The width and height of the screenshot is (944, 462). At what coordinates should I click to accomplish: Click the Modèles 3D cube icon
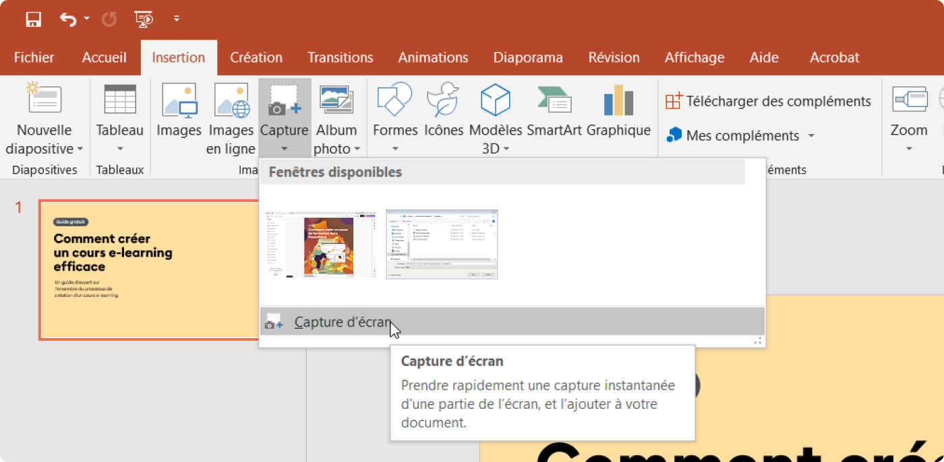[496, 100]
